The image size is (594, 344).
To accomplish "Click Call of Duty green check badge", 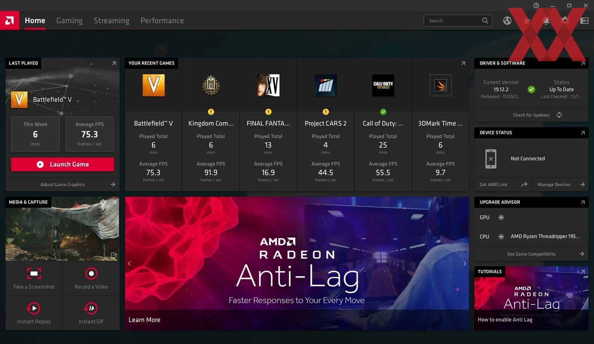I will pyautogui.click(x=383, y=112).
